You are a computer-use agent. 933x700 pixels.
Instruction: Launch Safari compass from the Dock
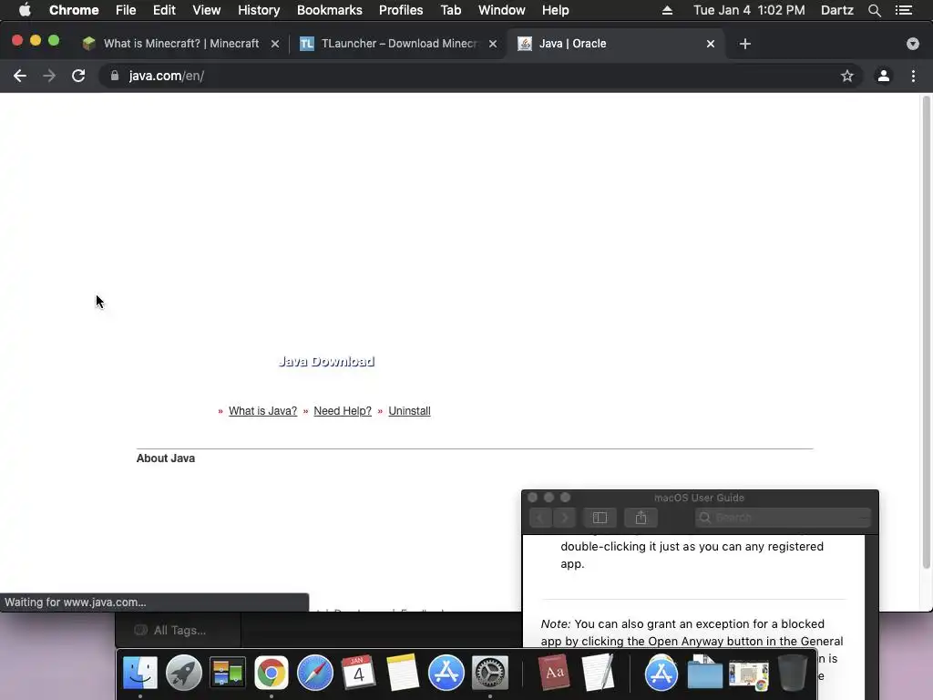tap(314, 673)
